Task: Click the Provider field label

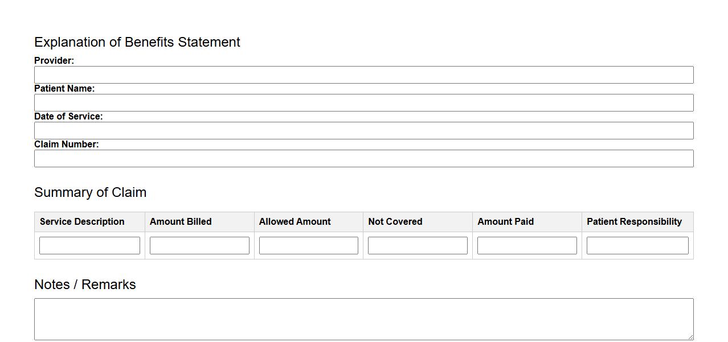Action: click(x=54, y=61)
